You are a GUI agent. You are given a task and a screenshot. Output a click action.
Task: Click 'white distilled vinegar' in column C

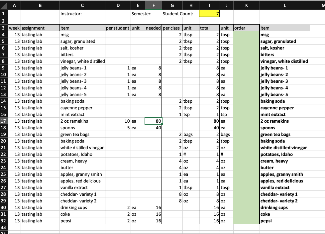coord(82,148)
